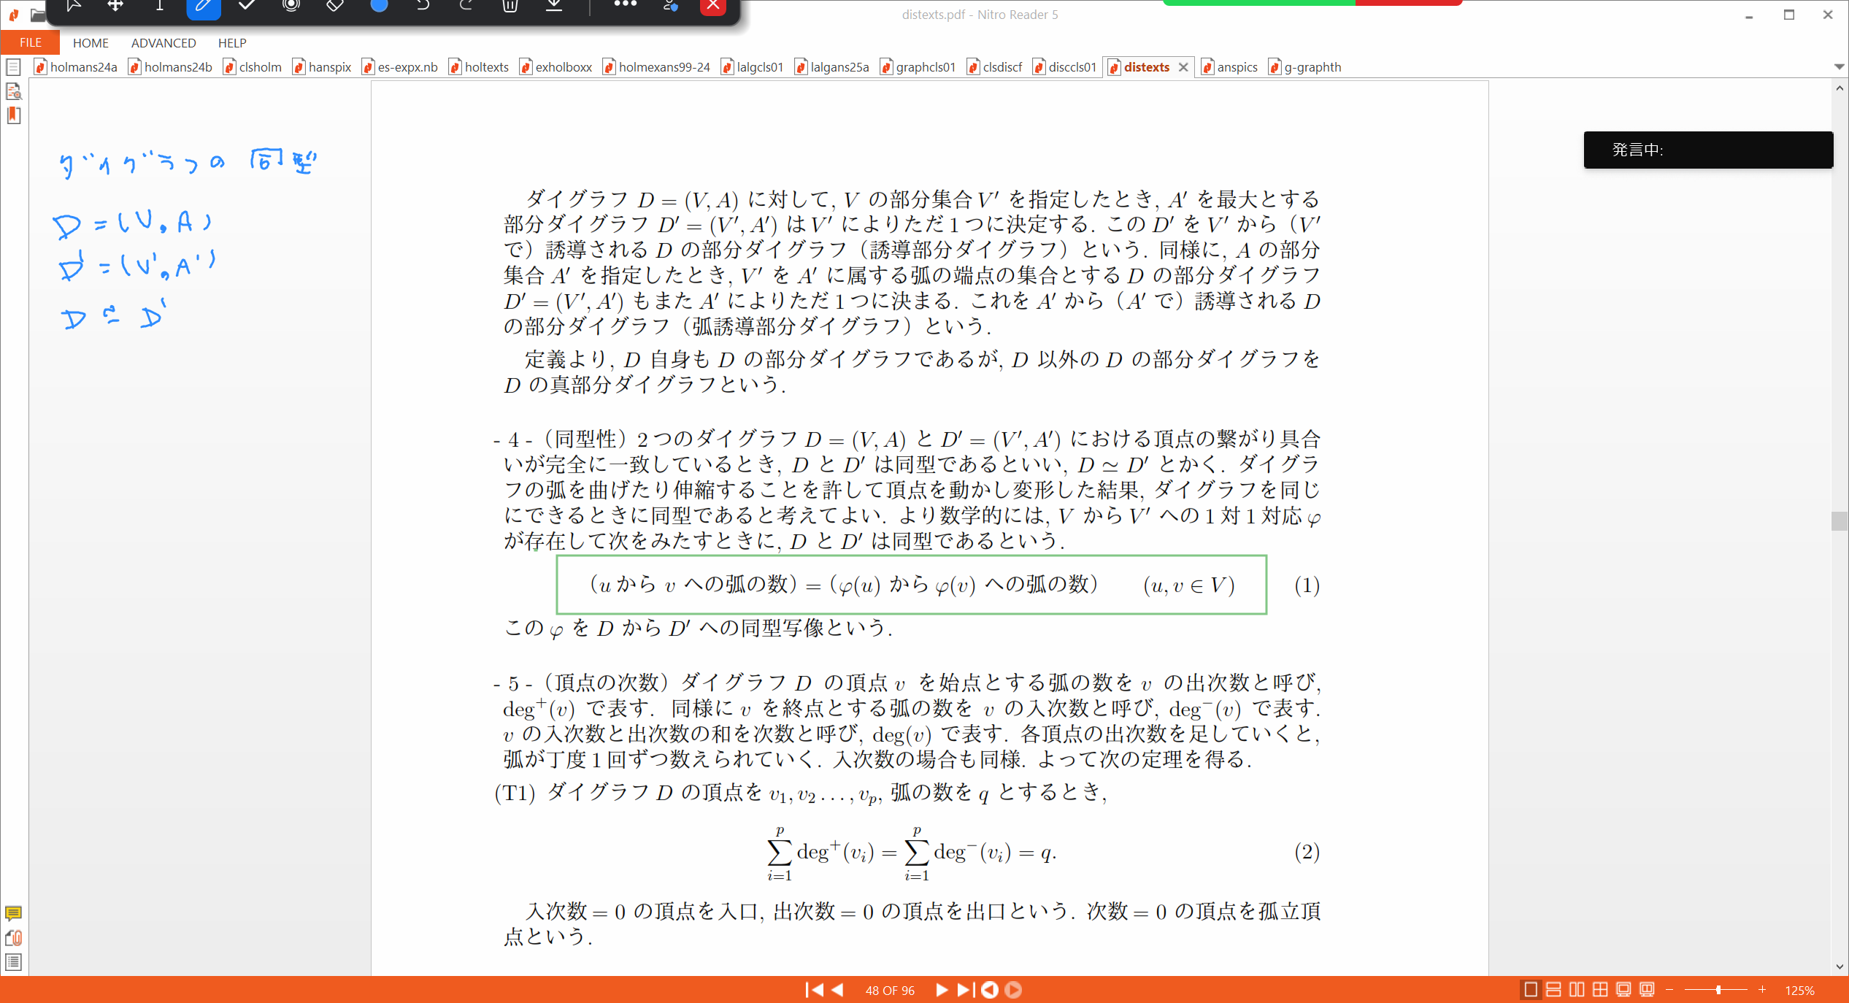This screenshot has height=1003, width=1849.
Task: Open the Pages panel in left sidebar
Action: point(13,67)
